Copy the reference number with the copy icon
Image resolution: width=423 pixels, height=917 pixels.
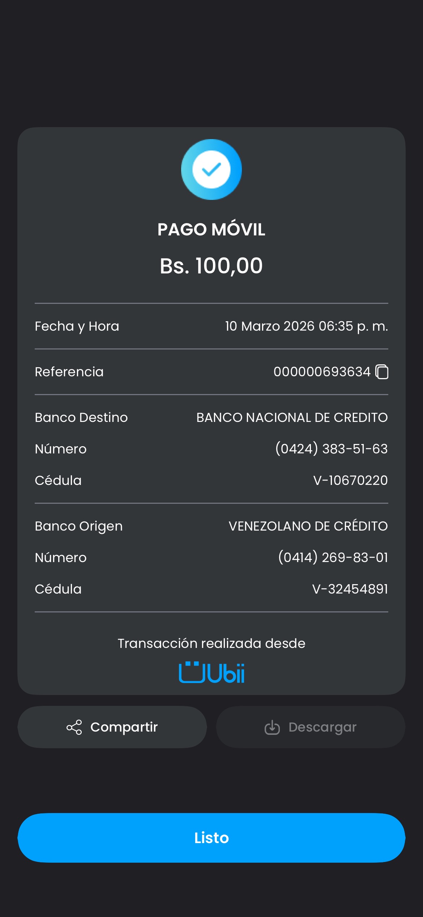click(382, 372)
